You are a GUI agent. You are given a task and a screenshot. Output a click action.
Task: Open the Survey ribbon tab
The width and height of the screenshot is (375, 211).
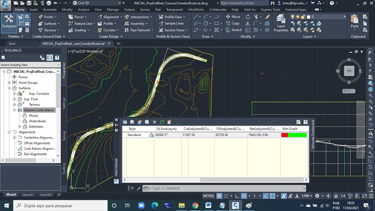tap(145, 9)
